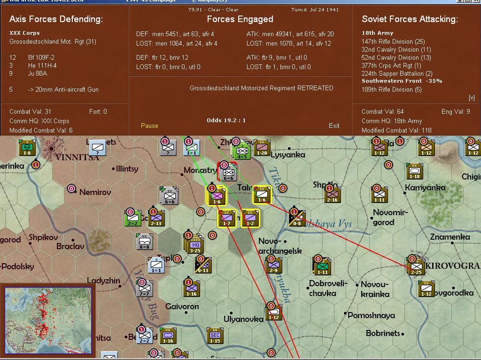This screenshot has height=360, width=481.
Task: Click 'Southwestern Front -35%' heading
Action: pos(402,81)
